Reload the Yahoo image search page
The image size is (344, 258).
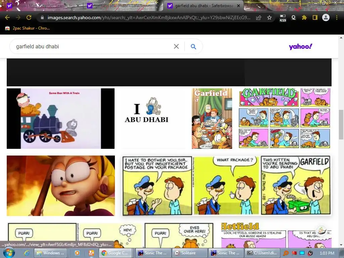pyautogui.click(x=29, y=18)
